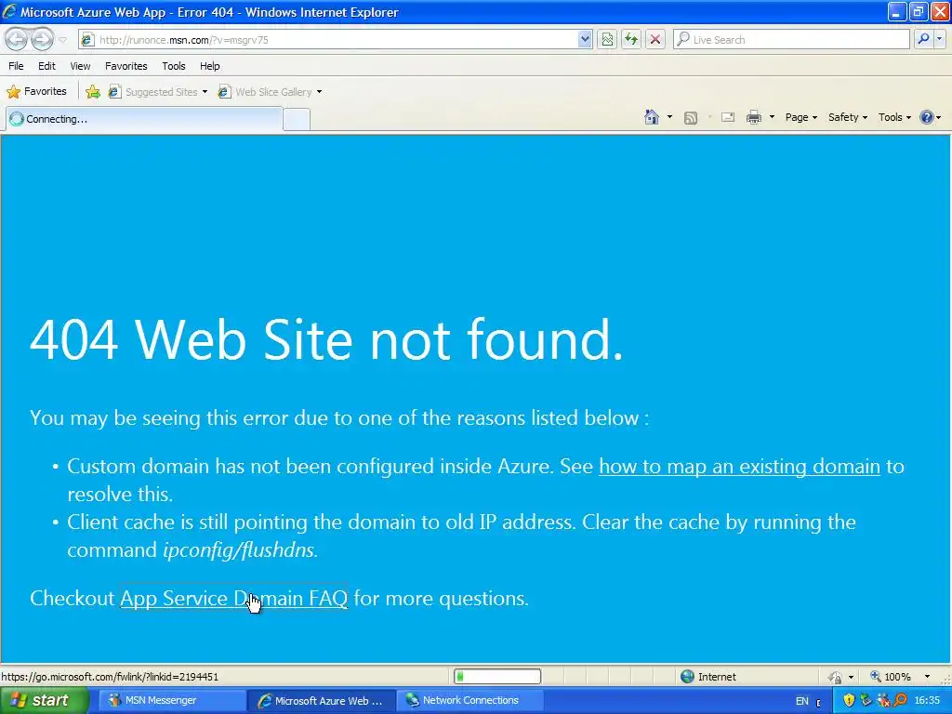Expand the Home button dropdown arrow
This screenshot has width=952, height=714.
[669, 117]
